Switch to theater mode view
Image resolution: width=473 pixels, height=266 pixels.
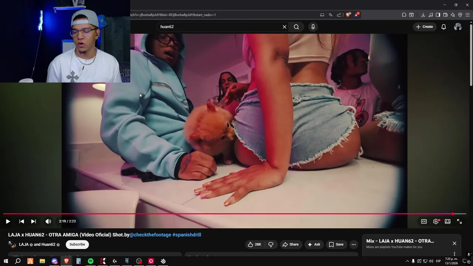[x=448, y=221]
